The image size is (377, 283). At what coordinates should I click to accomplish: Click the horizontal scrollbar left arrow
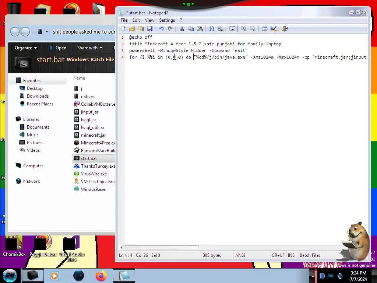pyautogui.click(x=121, y=247)
